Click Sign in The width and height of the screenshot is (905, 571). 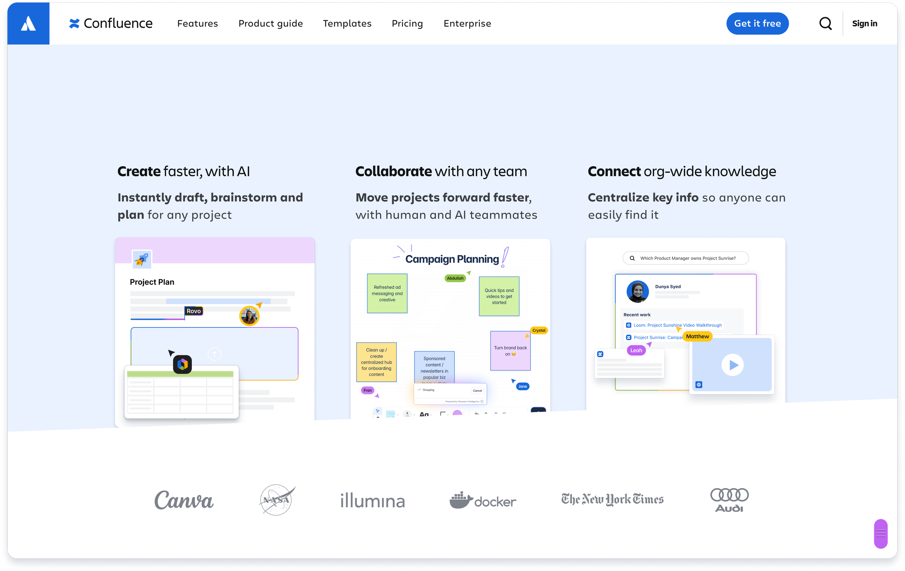point(864,23)
